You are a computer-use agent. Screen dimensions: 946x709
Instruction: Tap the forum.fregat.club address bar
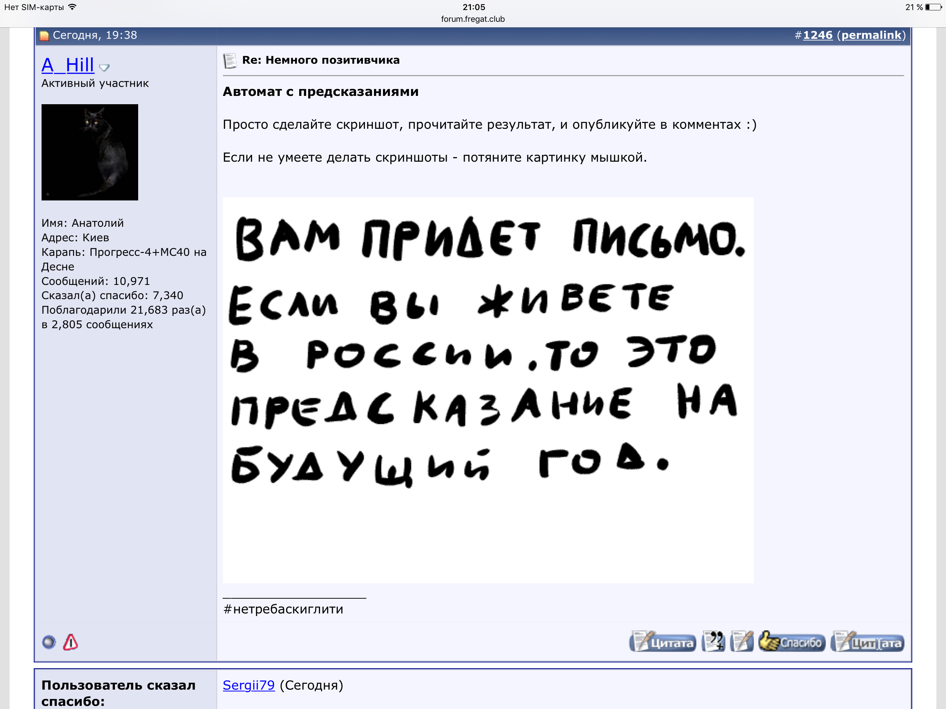[x=473, y=19]
